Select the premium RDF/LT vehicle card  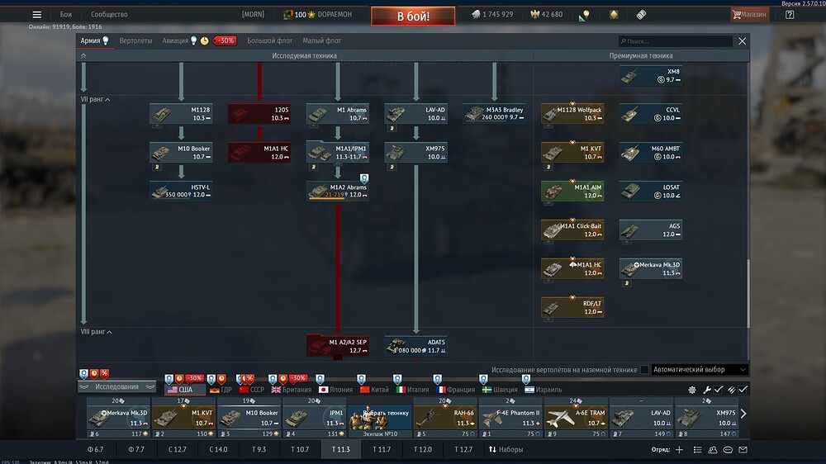572,308
